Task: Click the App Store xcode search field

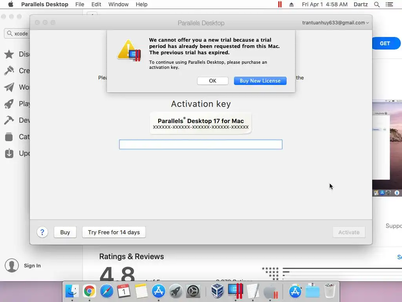Action: point(17,34)
